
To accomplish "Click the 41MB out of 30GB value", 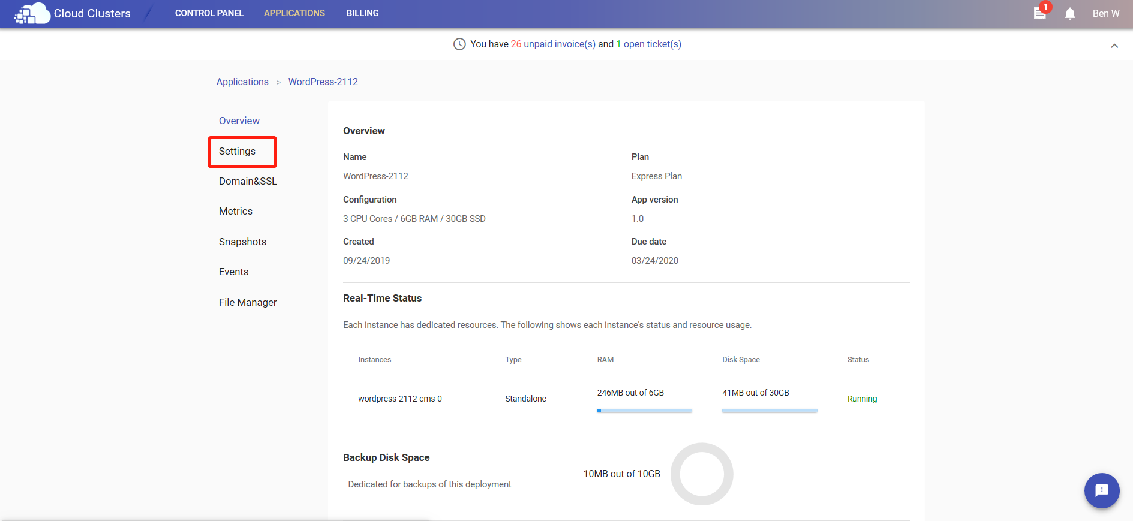I will pyautogui.click(x=756, y=393).
